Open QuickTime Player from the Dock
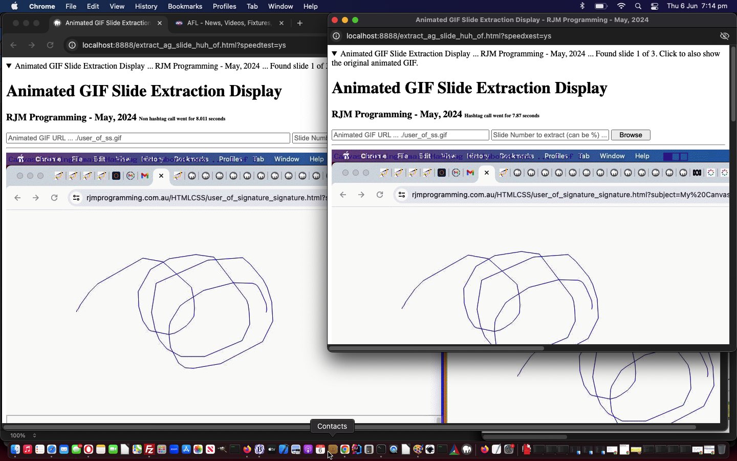 (x=394, y=449)
